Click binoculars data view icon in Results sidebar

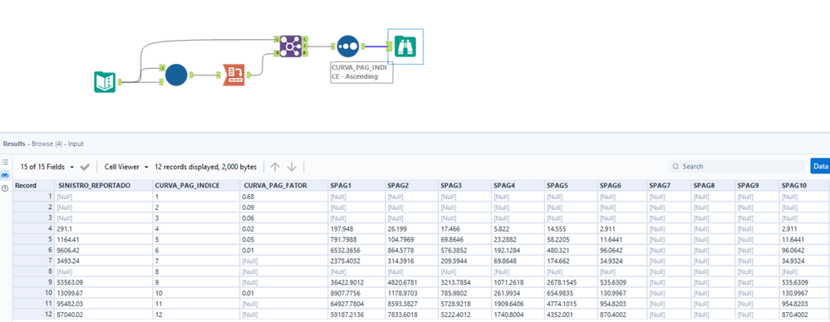point(5,176)
